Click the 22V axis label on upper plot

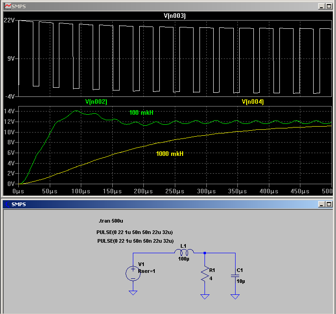point(9,20)
